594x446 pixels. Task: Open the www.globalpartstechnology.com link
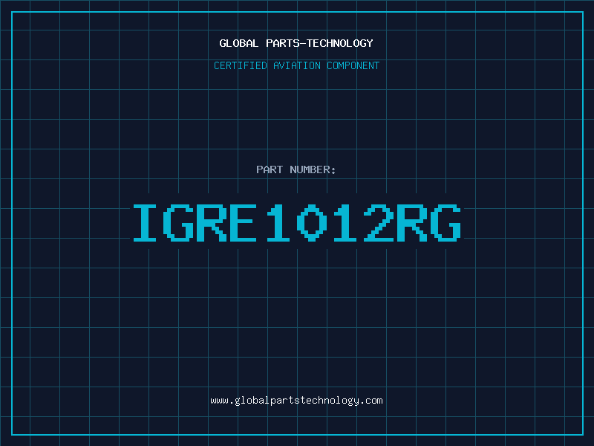296,401
